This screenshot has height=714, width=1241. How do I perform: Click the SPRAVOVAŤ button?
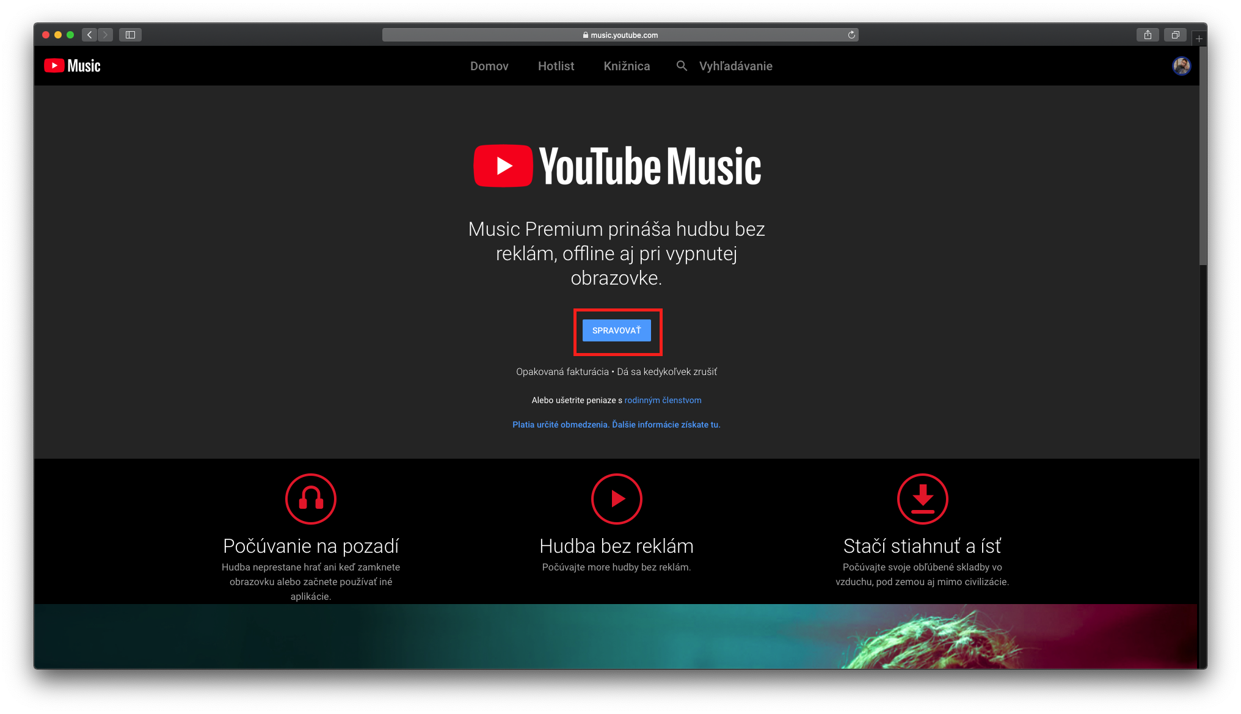[616, 330]
